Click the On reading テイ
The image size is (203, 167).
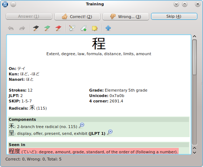(x=21, y=69)
